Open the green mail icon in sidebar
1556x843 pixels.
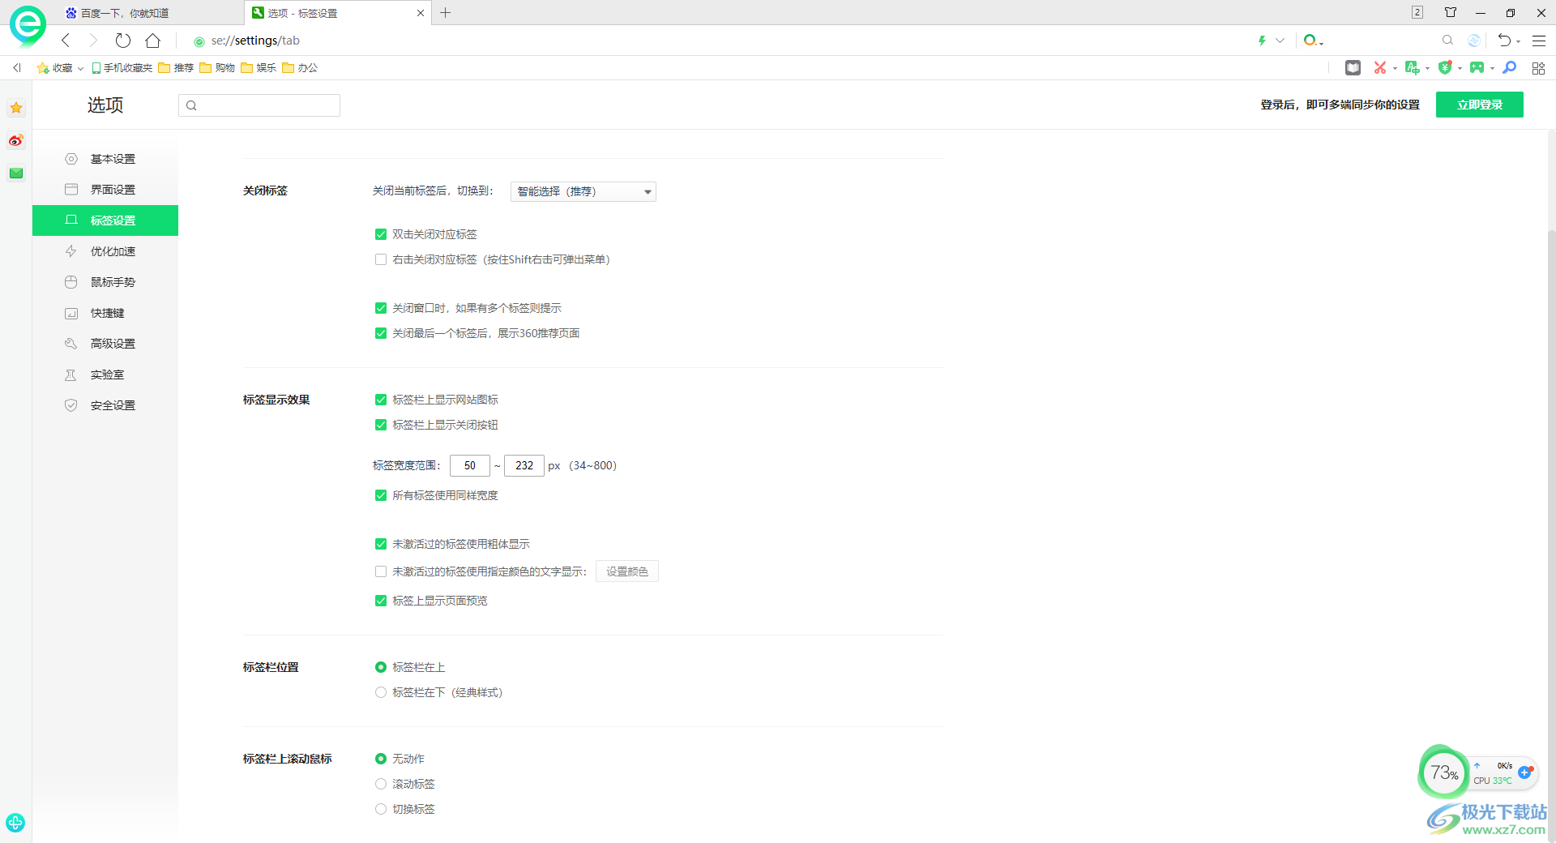[16, 173]
